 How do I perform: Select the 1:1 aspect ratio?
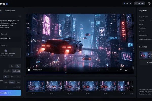pyautogui.click(x=18, y=77)
